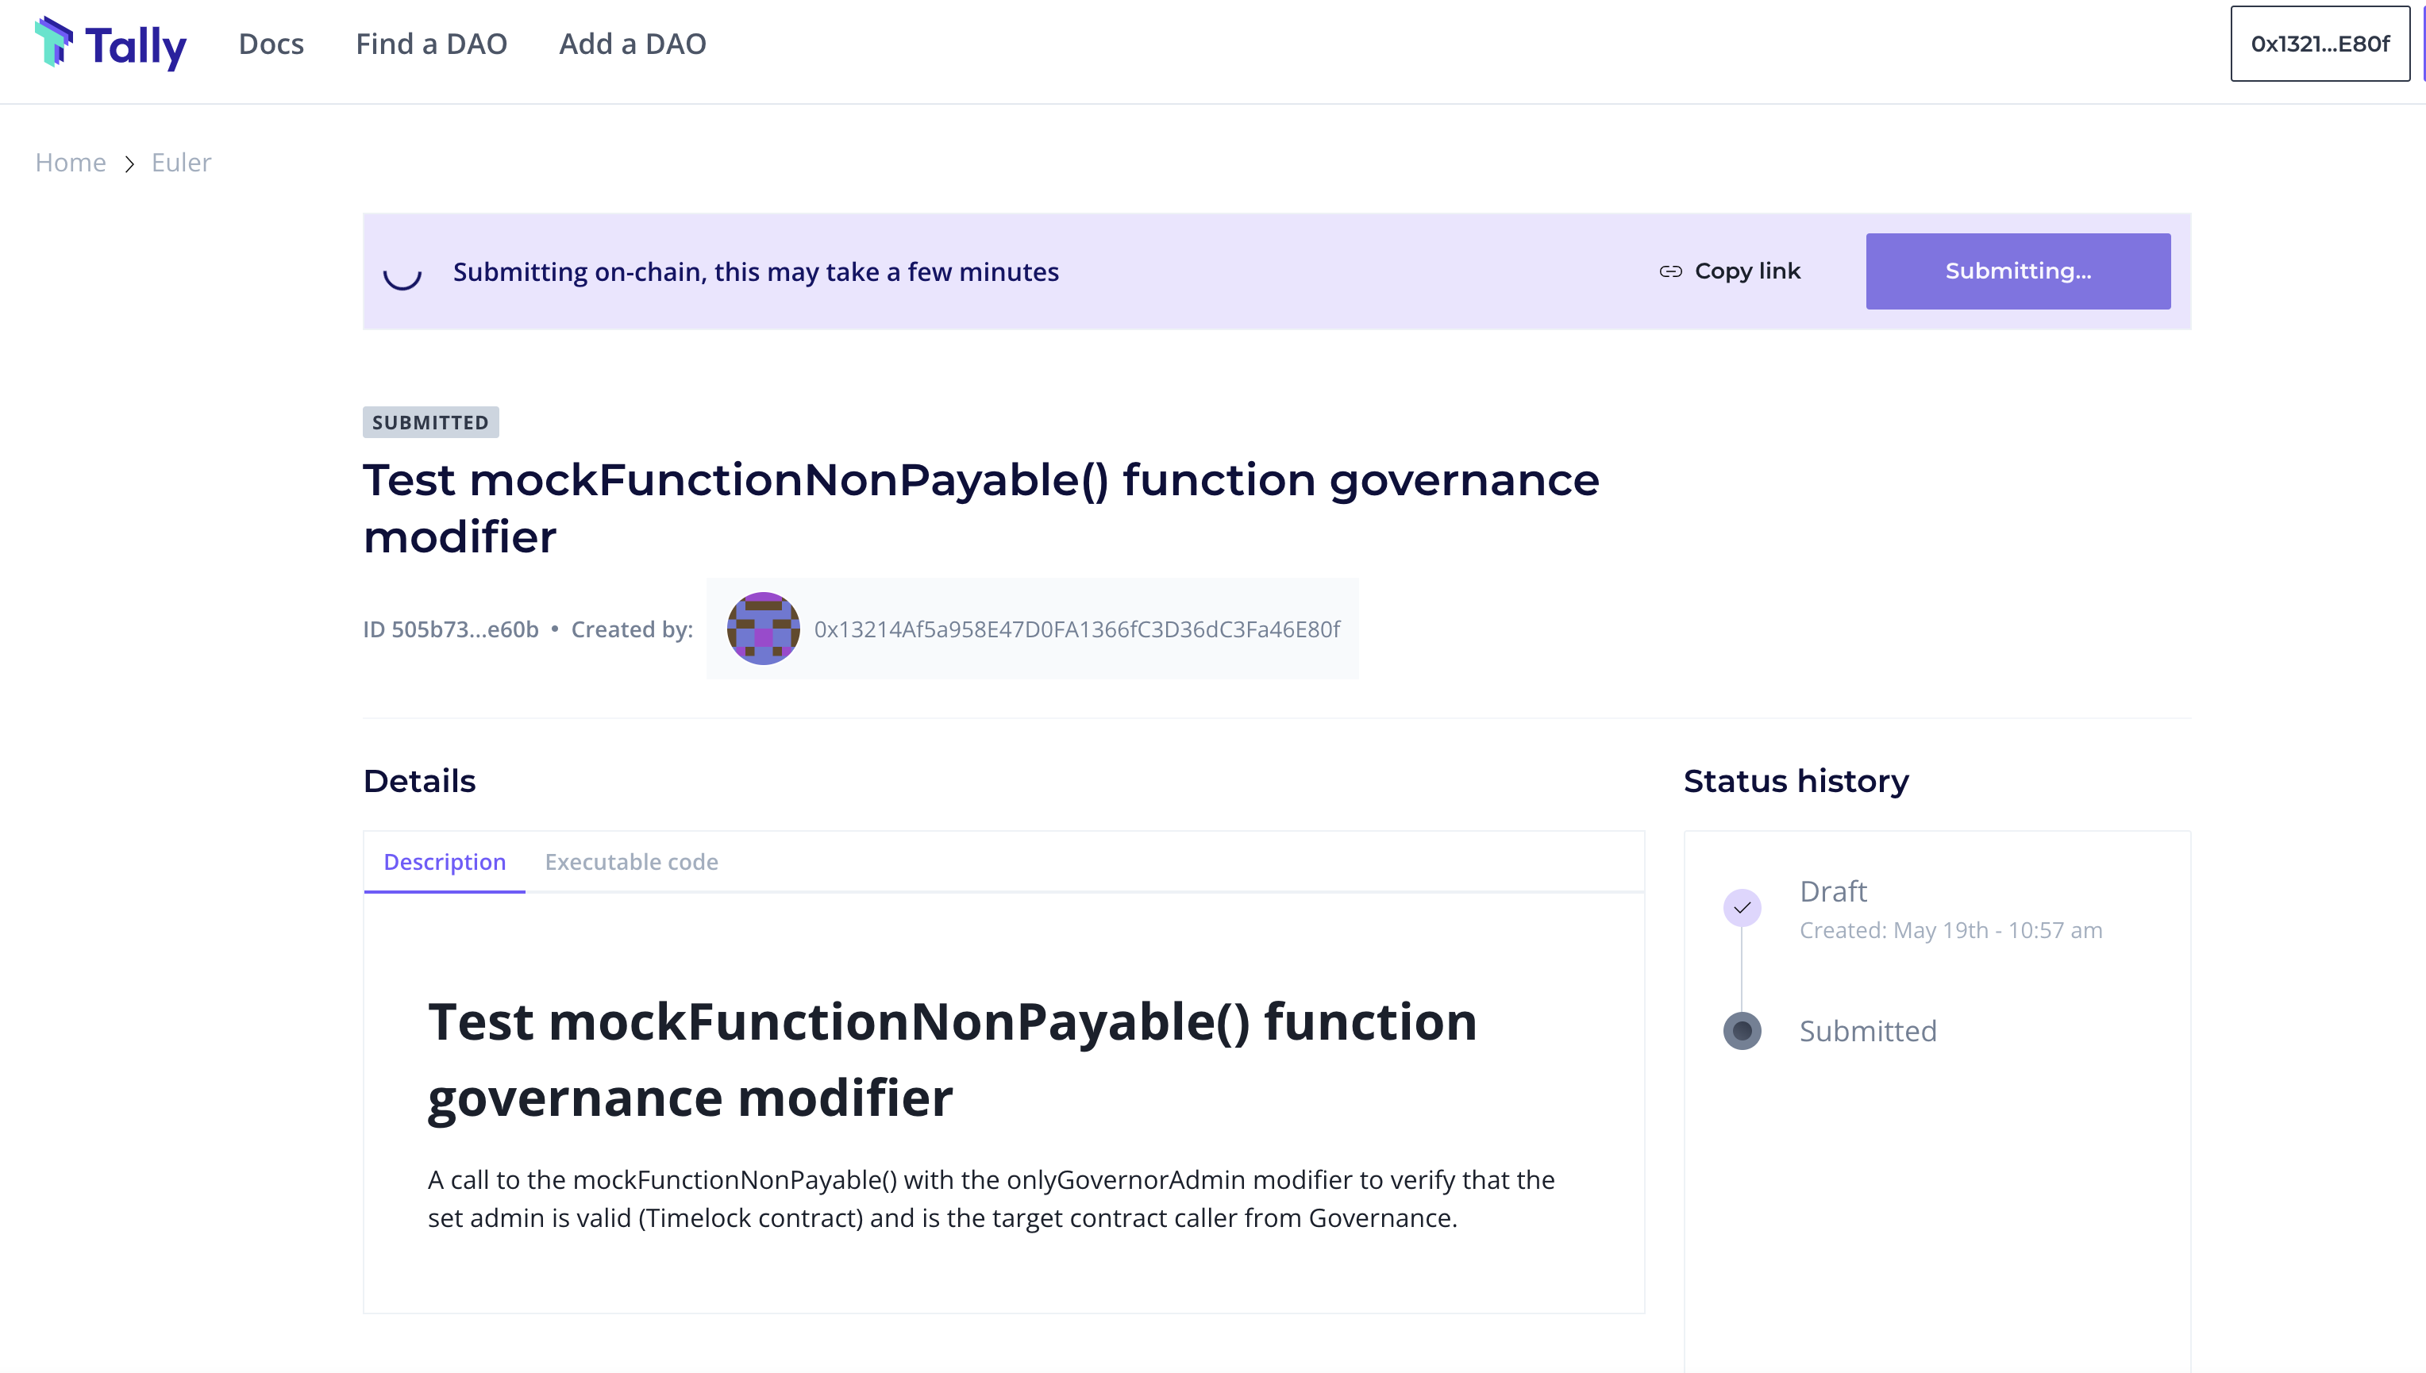Click the breadcrumb chevron arrow after Home
The height and width of the screenshot is (1373, 2426).
point(129,164)
